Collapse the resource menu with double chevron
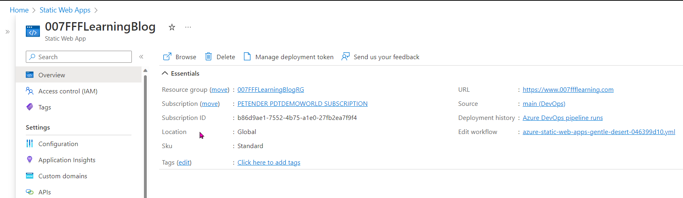 click(141, 57)
